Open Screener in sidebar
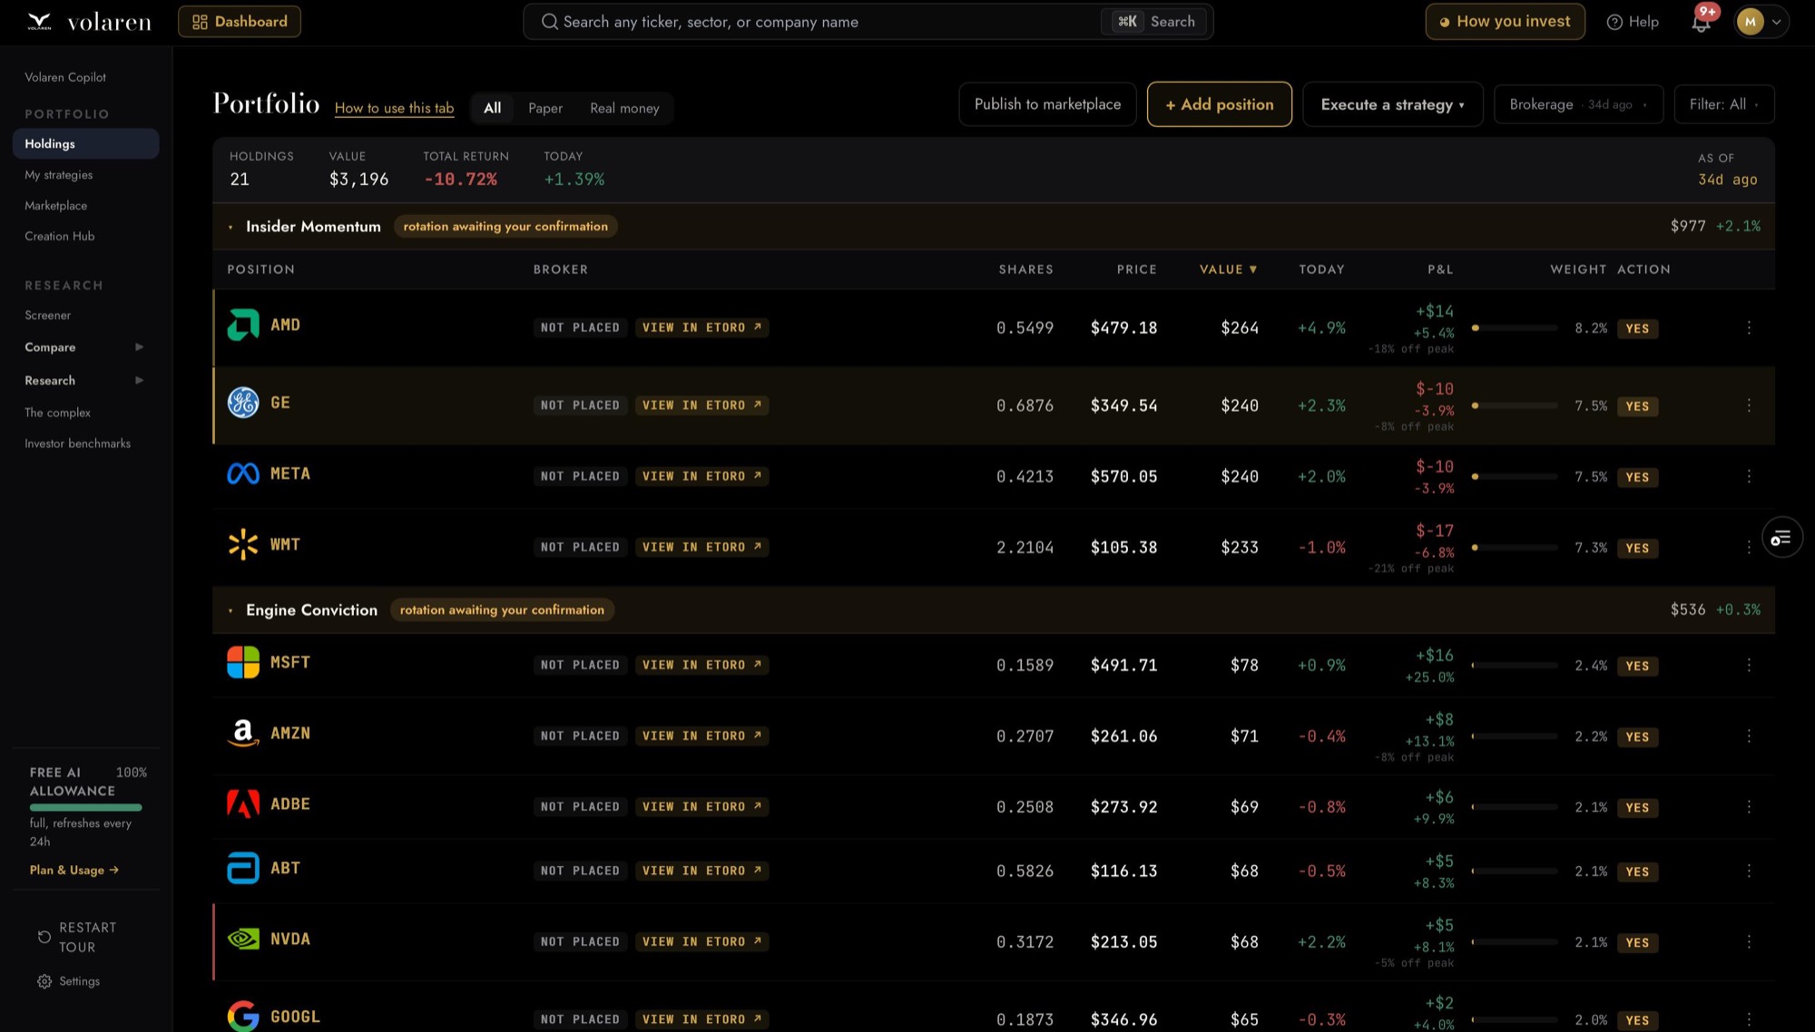 (x=47, y=316)
